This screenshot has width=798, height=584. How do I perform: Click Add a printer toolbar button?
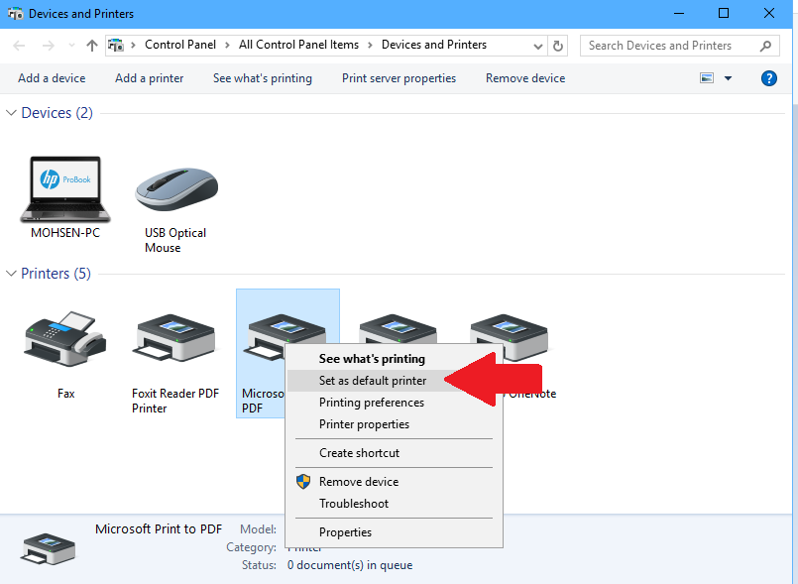[x=149, y=78]
